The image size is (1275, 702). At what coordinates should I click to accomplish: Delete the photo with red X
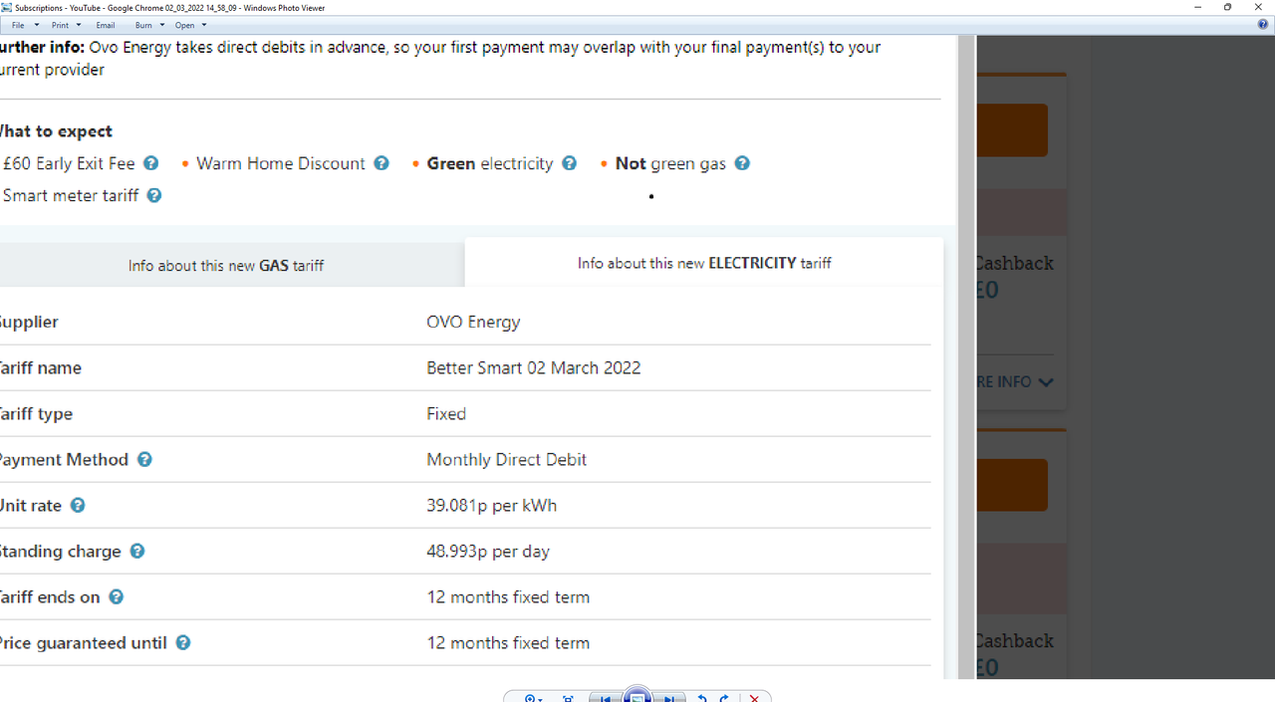pyautogui.click(x=754, y=698)
